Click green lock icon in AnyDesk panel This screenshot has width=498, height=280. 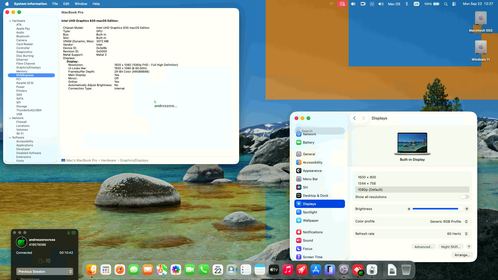click(69, 233)
